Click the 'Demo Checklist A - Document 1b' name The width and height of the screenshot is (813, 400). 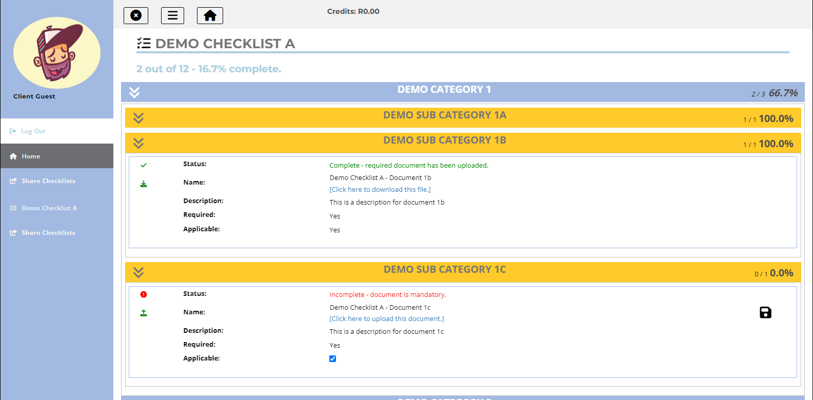(380, 177)
